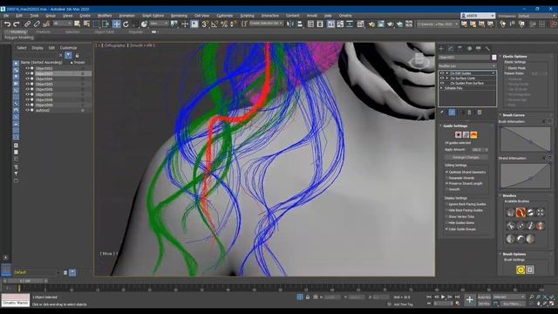
Task: Click the Brush Attenuation curve graph
Action: click(525, 140)
